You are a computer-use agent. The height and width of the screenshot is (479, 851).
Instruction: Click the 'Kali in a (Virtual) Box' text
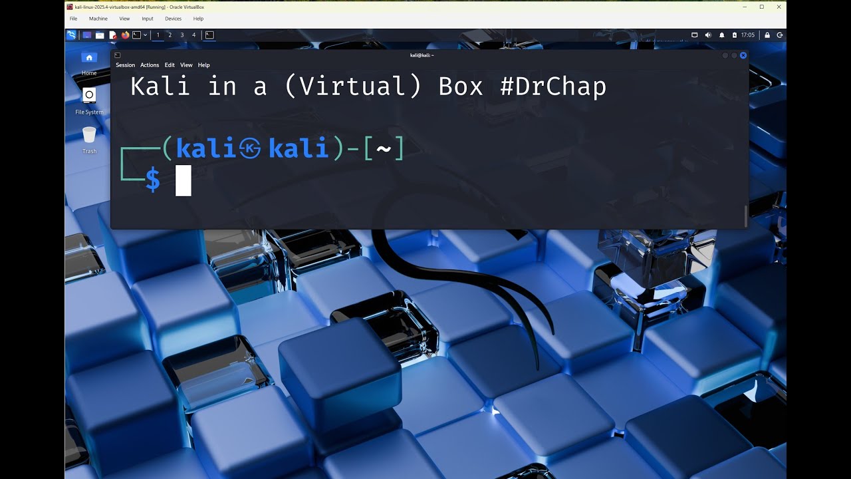(x=306, y=86)
